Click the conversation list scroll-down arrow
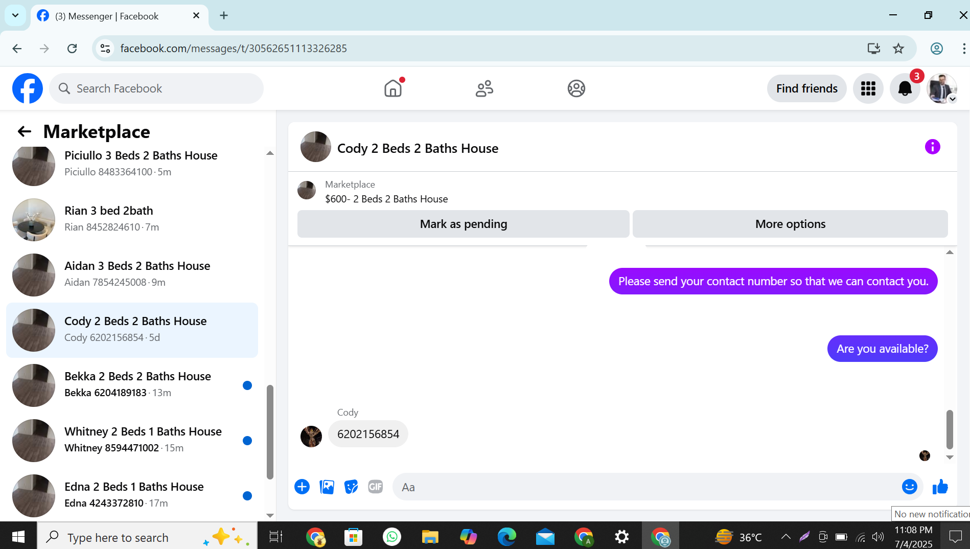The height and width of the screenshot is (549, 970). pyautogui.click(x=270, y=515)
